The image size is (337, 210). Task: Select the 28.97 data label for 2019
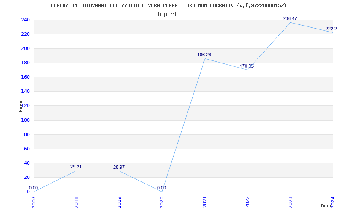tap(119, 167)
